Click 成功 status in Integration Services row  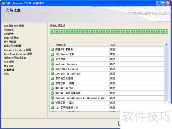pos(112,74)
